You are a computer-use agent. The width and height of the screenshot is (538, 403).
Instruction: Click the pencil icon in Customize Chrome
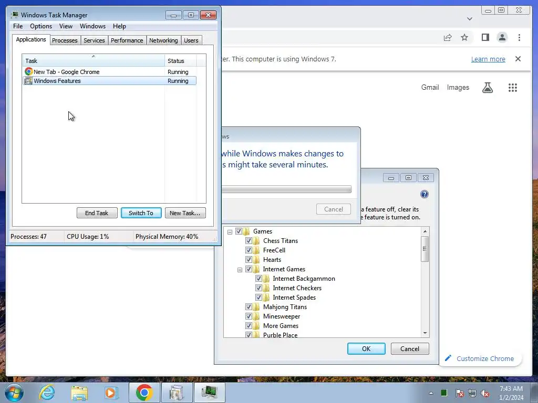pyautogui.click(x=448, y=358)
